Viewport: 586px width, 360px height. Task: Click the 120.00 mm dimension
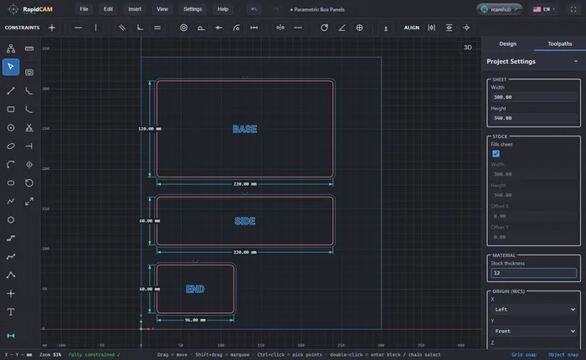pos(150,129)
